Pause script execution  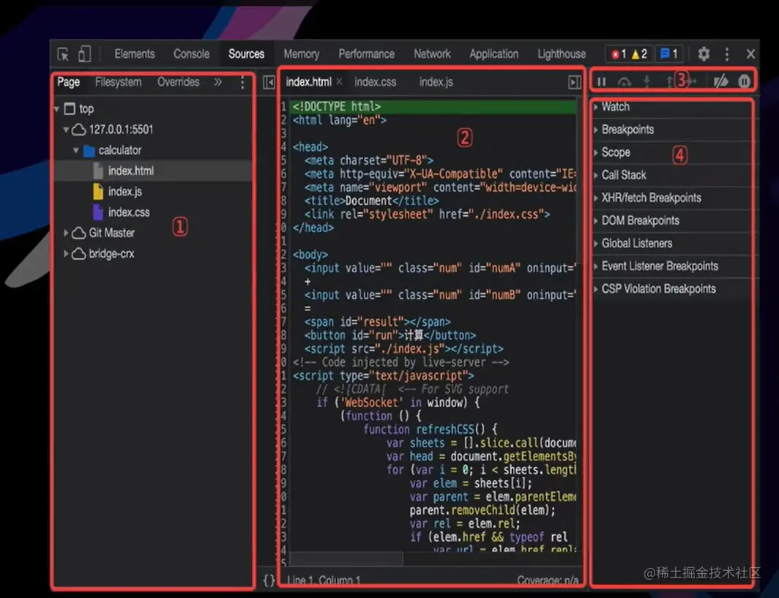[x=602, y=81]
